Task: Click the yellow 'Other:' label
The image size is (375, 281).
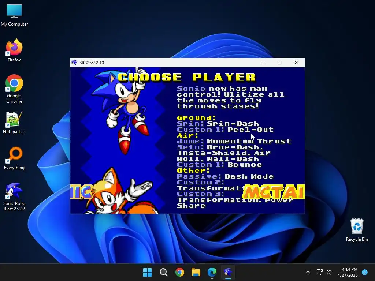Action: tap(193, 171)
